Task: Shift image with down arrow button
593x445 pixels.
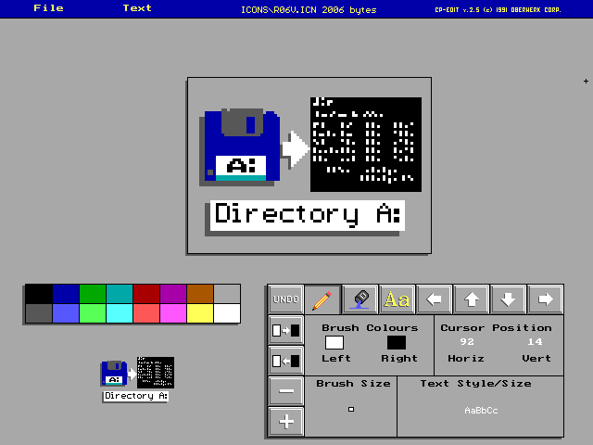Action: point(508,299)
